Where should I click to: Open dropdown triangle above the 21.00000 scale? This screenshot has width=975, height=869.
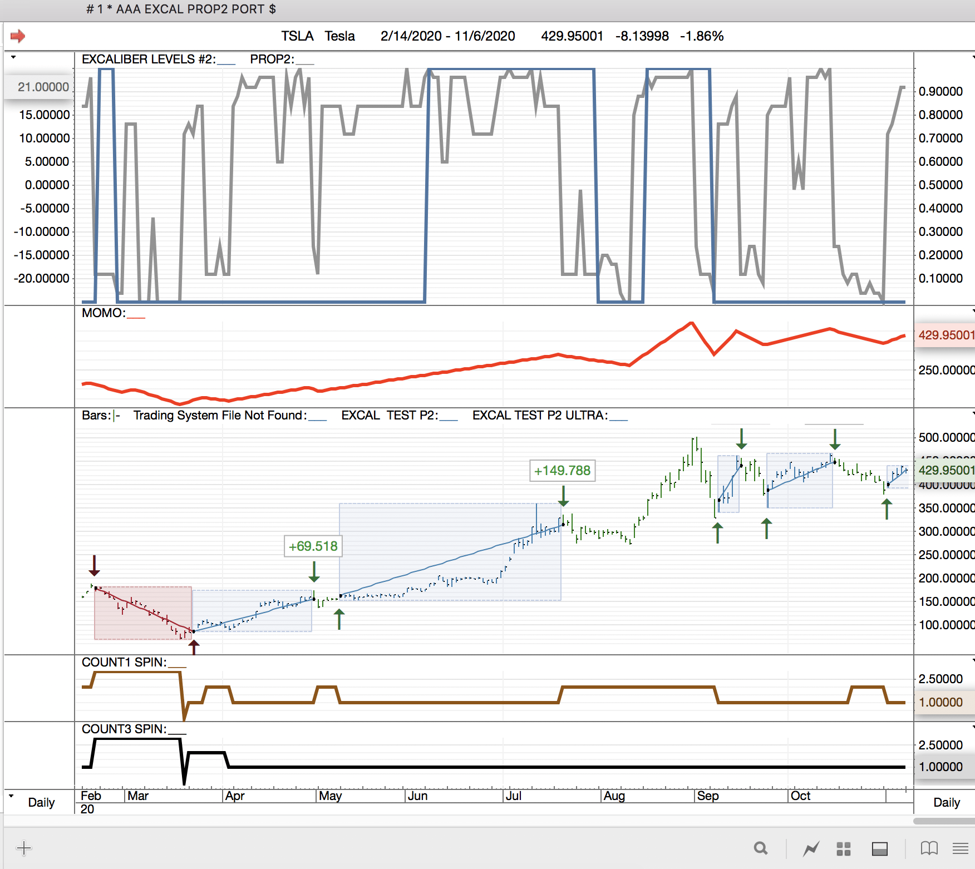pyautogui.click(x=13, y=57)
